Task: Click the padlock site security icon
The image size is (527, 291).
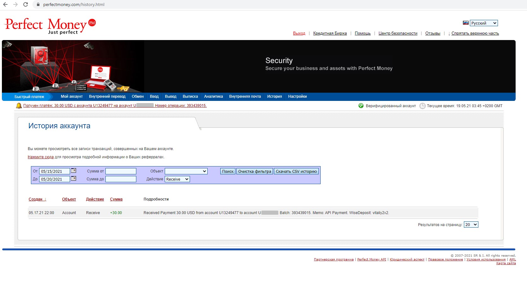Action: (38, 4)
